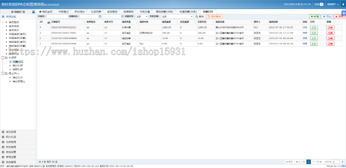
Task: Sort by 优惠金额 column arrows
Action: (195, 22)
